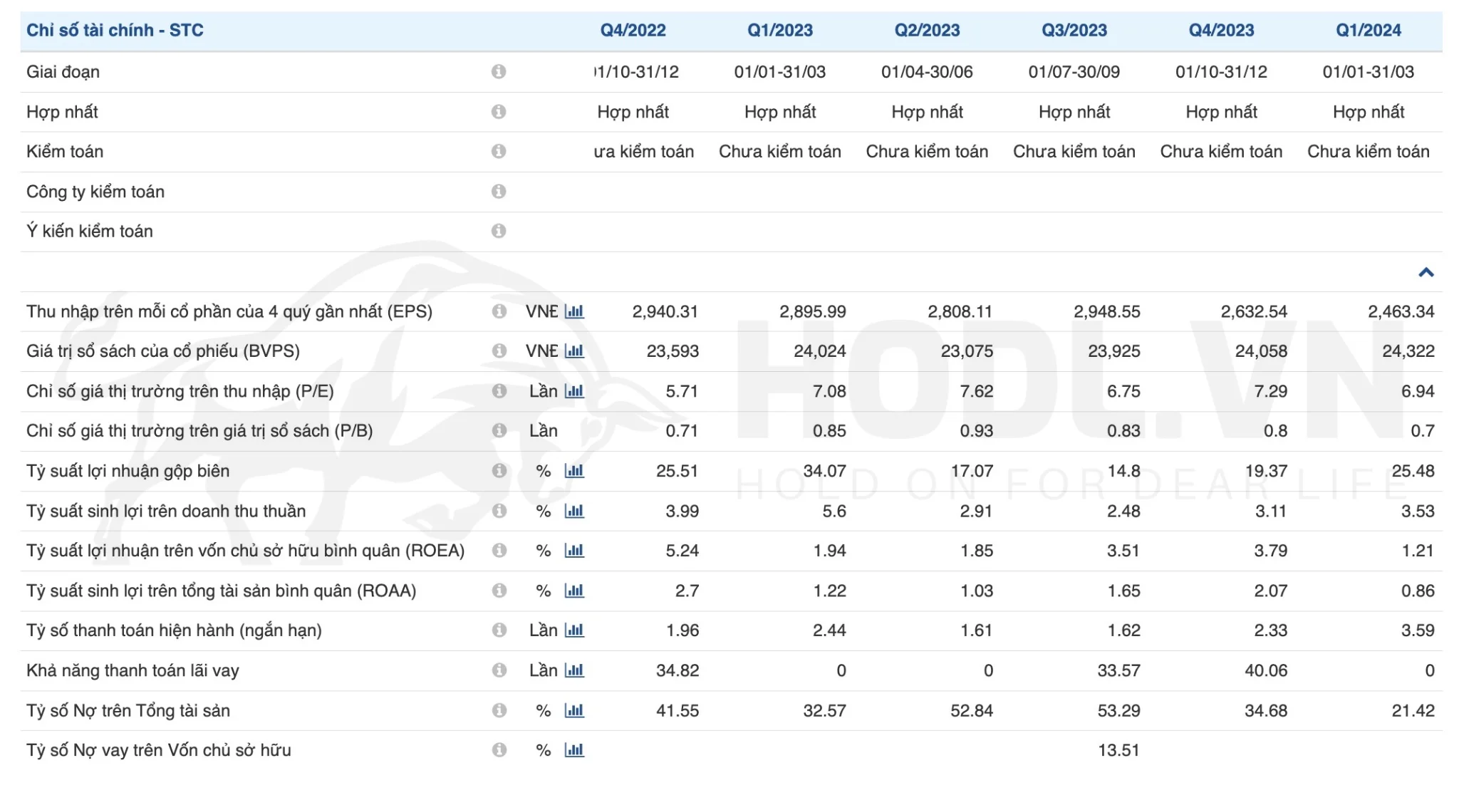Open the P/B row info icon

pyautogui.click(x=499, y=431)
